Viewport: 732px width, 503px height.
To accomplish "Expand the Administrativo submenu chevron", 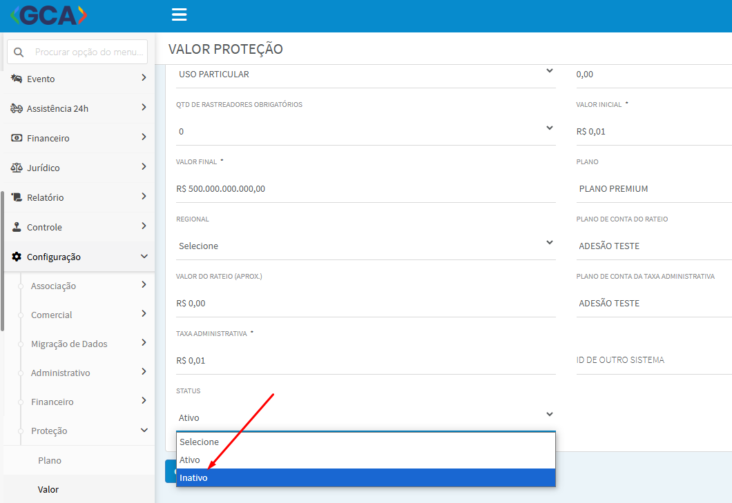I will tap(144, 371).
